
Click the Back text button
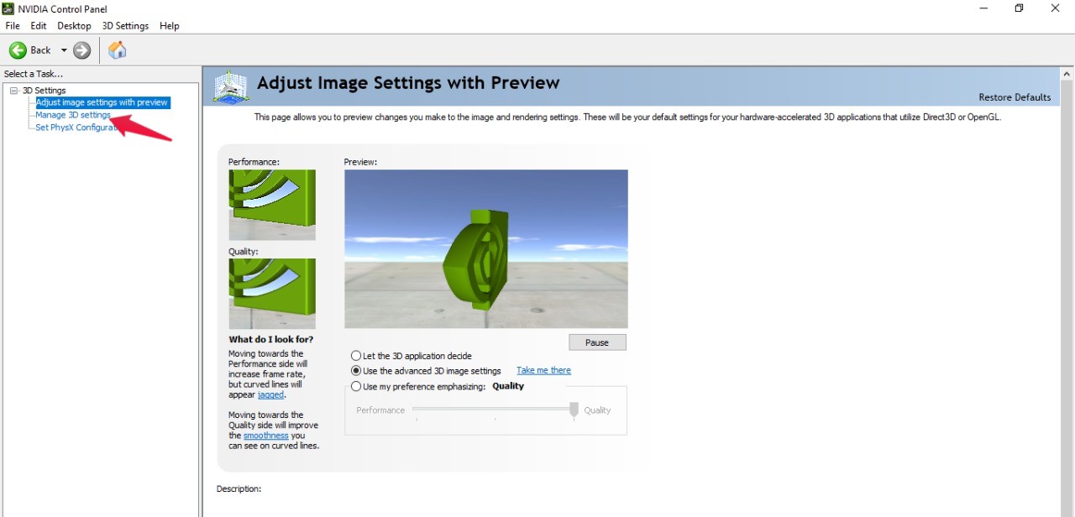point(40,50)
